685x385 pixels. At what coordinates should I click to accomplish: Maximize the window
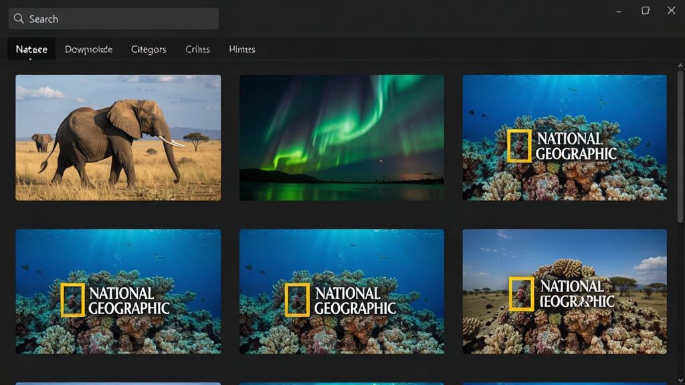click(646, 11)
